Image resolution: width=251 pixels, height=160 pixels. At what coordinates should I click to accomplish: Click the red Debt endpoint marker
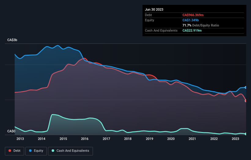(x=246, y=101)
